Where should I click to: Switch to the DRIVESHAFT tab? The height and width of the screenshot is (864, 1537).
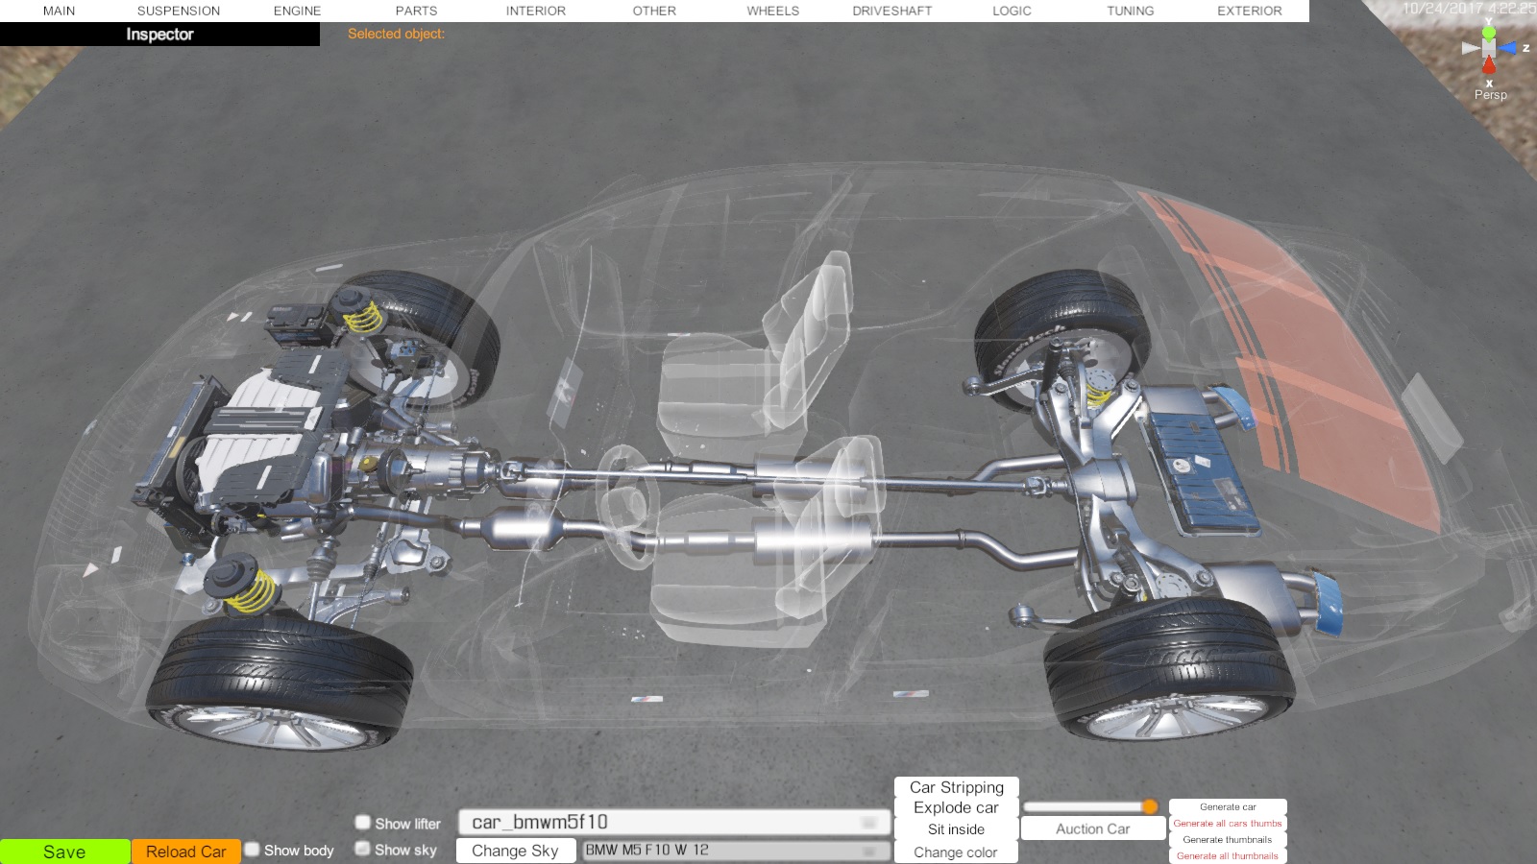pyautogui.click(x=891, y=11)
